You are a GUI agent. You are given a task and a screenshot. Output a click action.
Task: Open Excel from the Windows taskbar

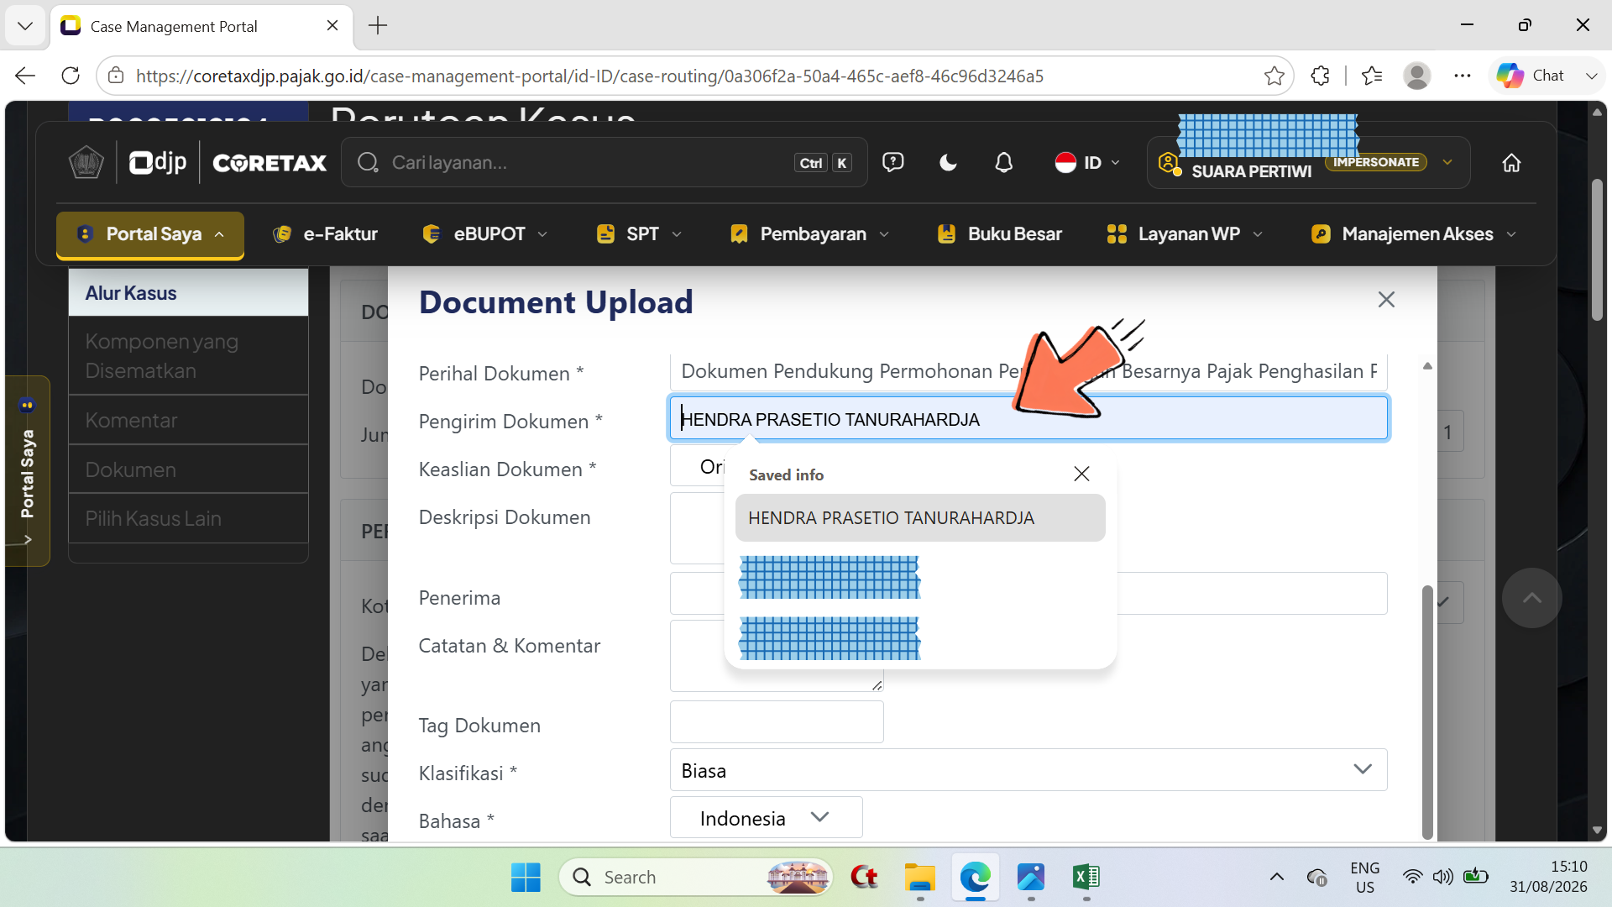tap(1086, 877)
